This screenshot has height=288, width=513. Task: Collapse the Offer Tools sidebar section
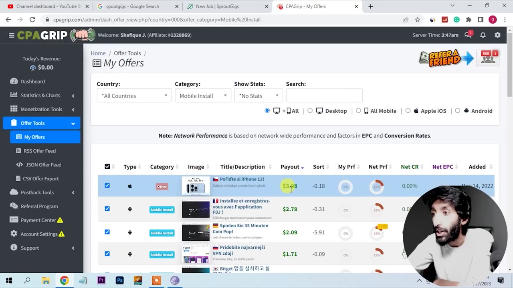pos(42,123)
